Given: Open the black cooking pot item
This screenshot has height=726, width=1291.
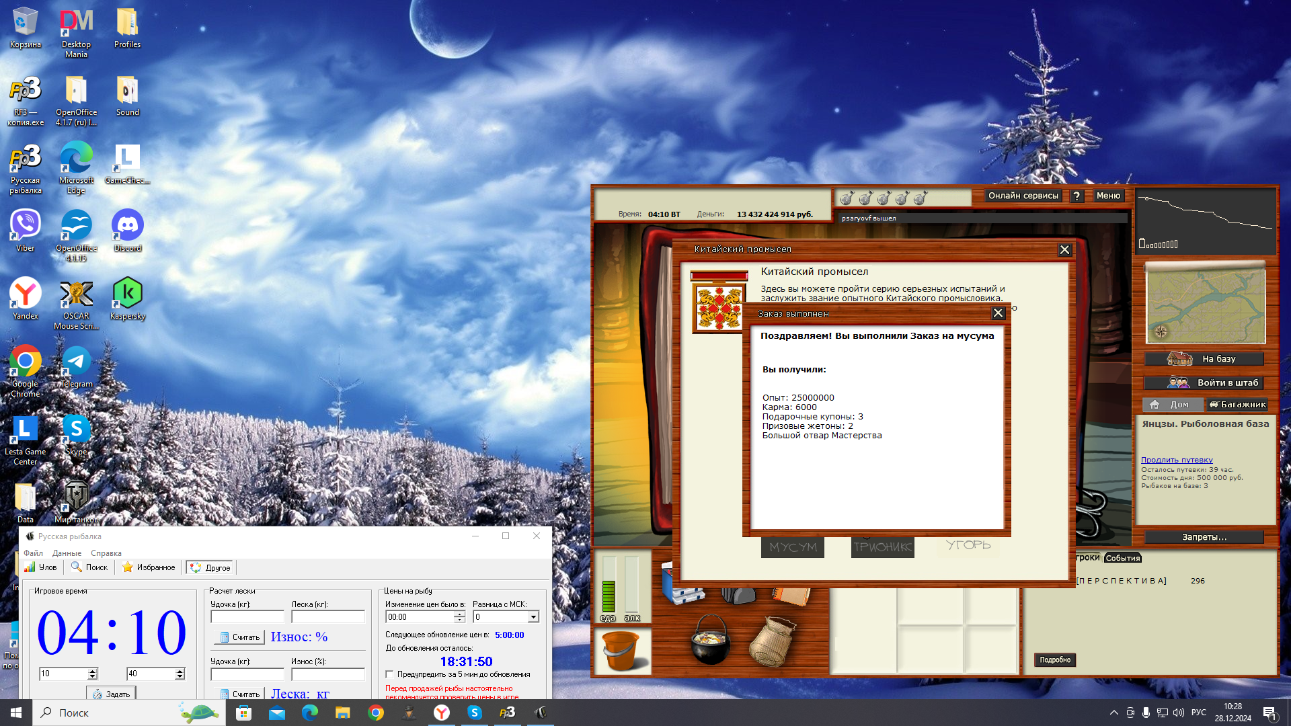Looking at the screenshot, I should coord(710,639).
